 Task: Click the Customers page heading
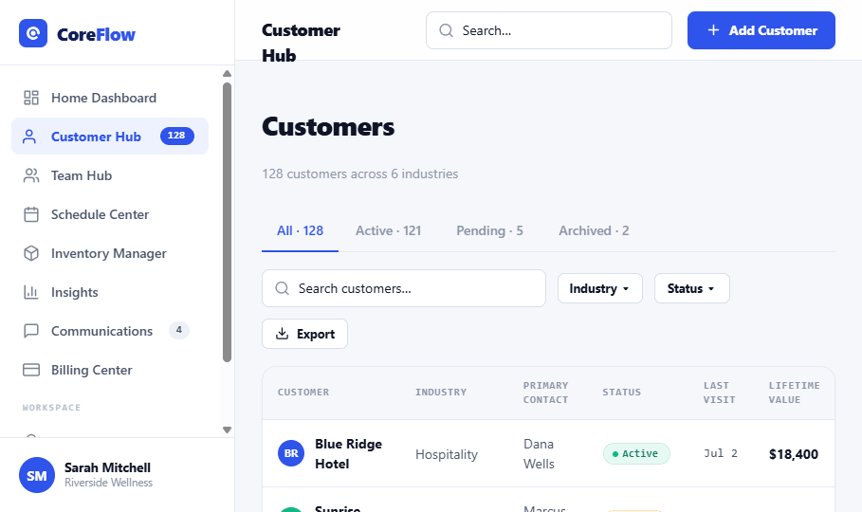(x=328, y=127)
